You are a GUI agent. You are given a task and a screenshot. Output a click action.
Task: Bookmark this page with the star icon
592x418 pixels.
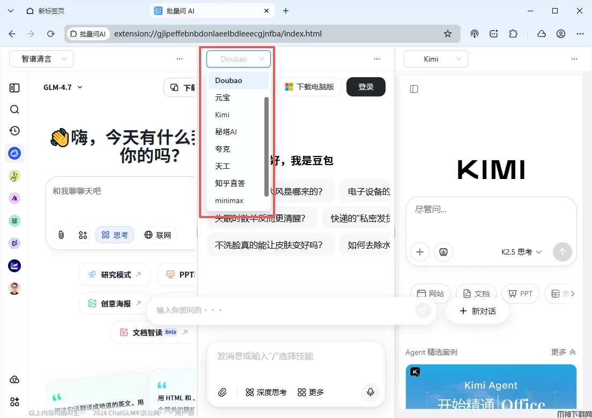tap(448, 34)
